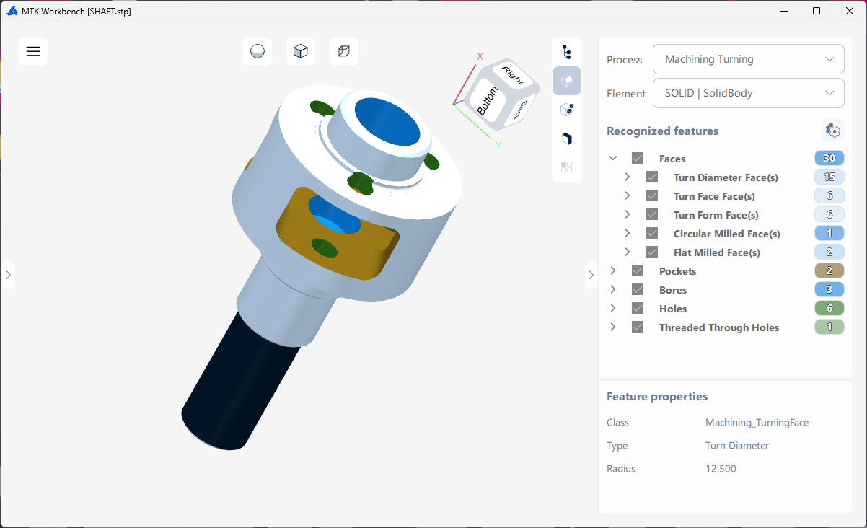The image size is (867, 528).
Task: Expand the Bores tree node
Action: (613, 289)
